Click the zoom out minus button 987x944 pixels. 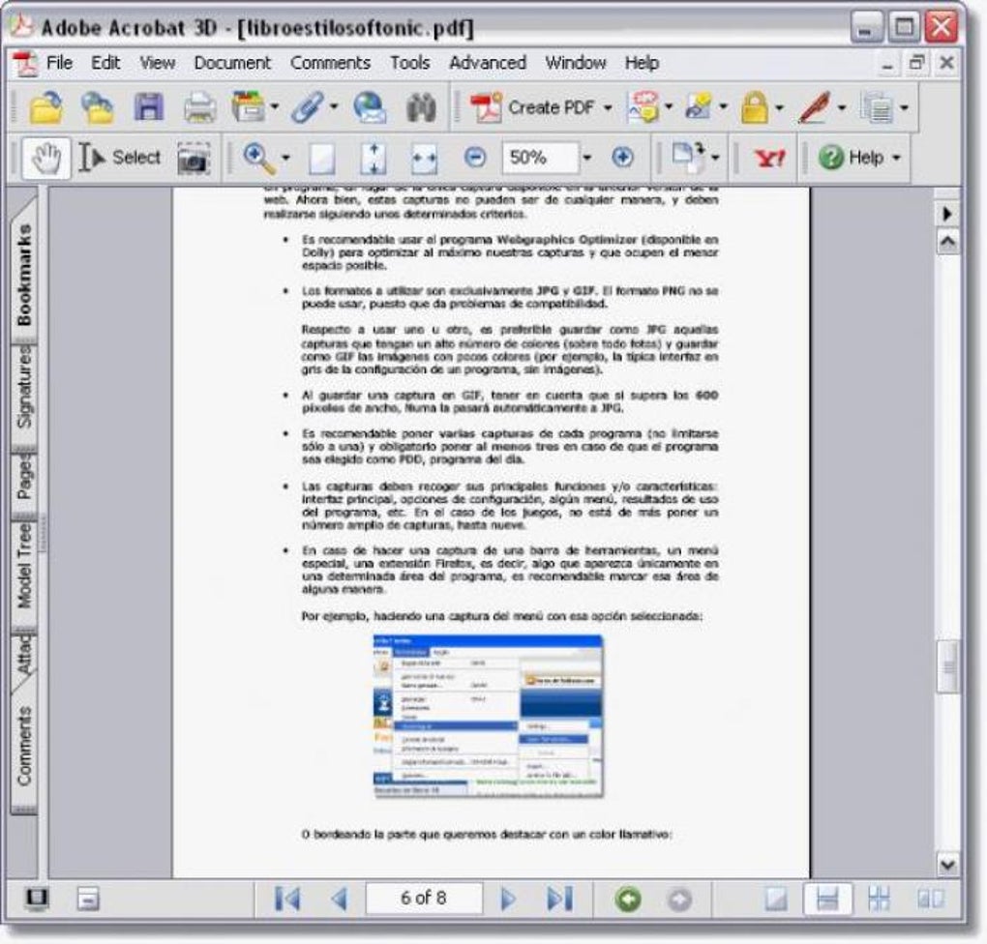(x=475, y=157)
